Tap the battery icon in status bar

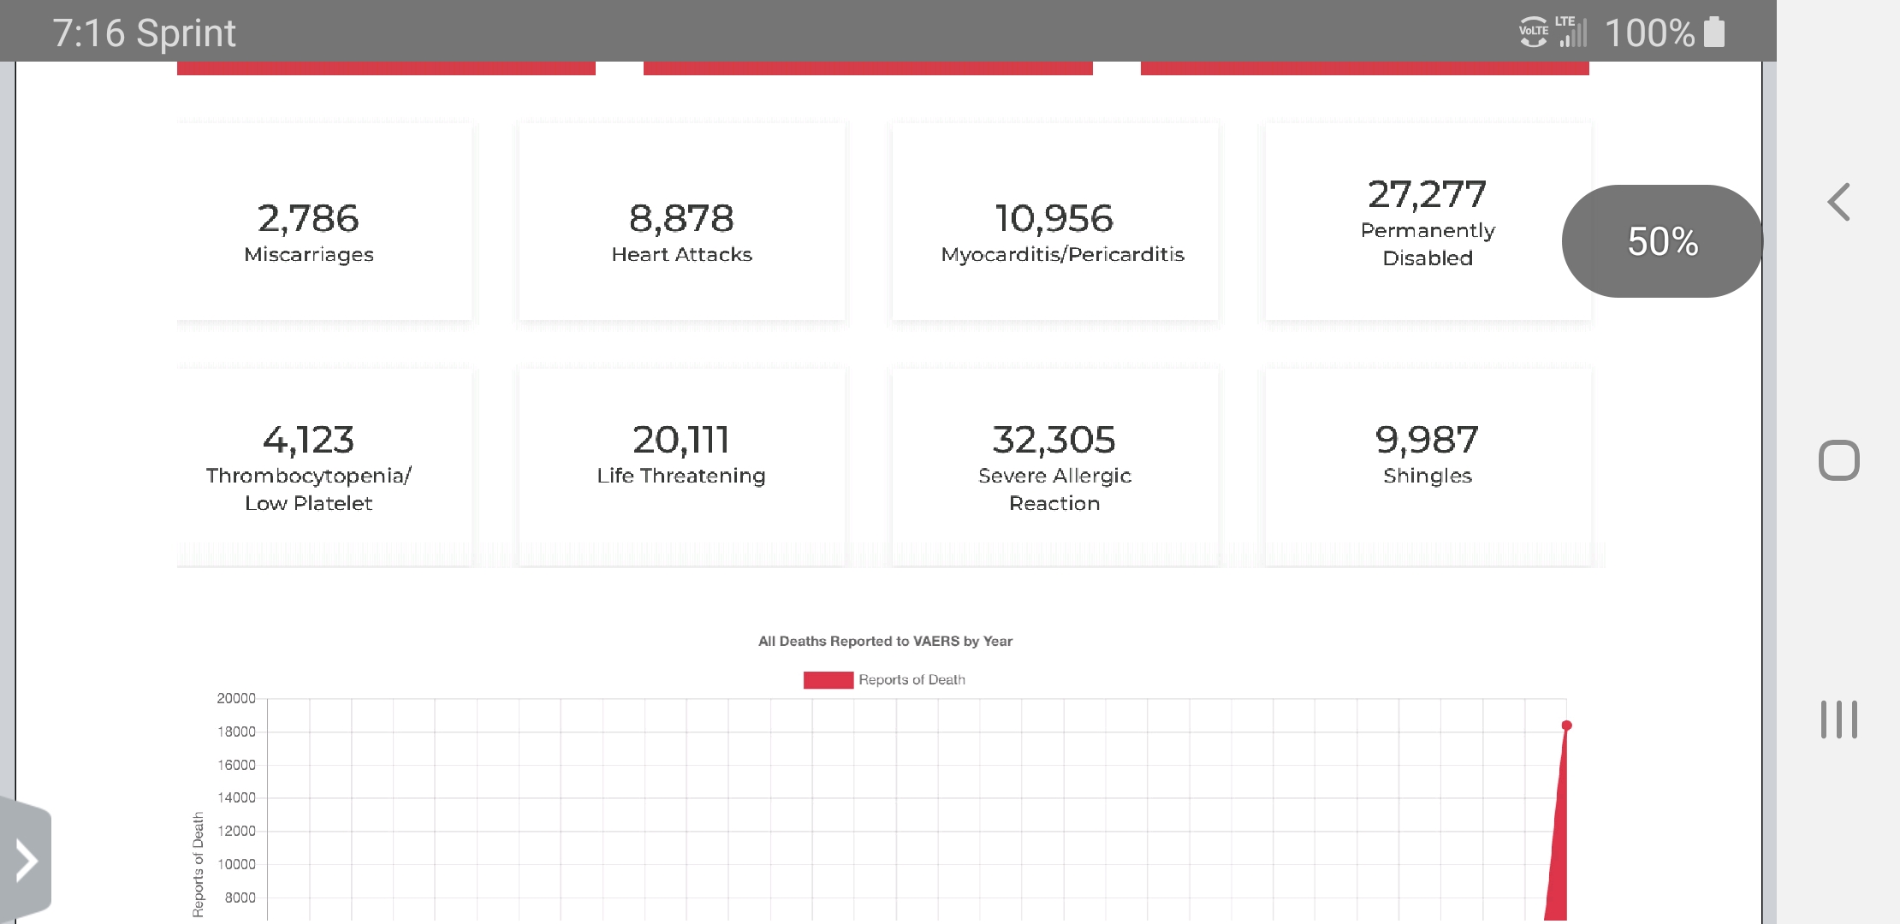click(1714, 32)
